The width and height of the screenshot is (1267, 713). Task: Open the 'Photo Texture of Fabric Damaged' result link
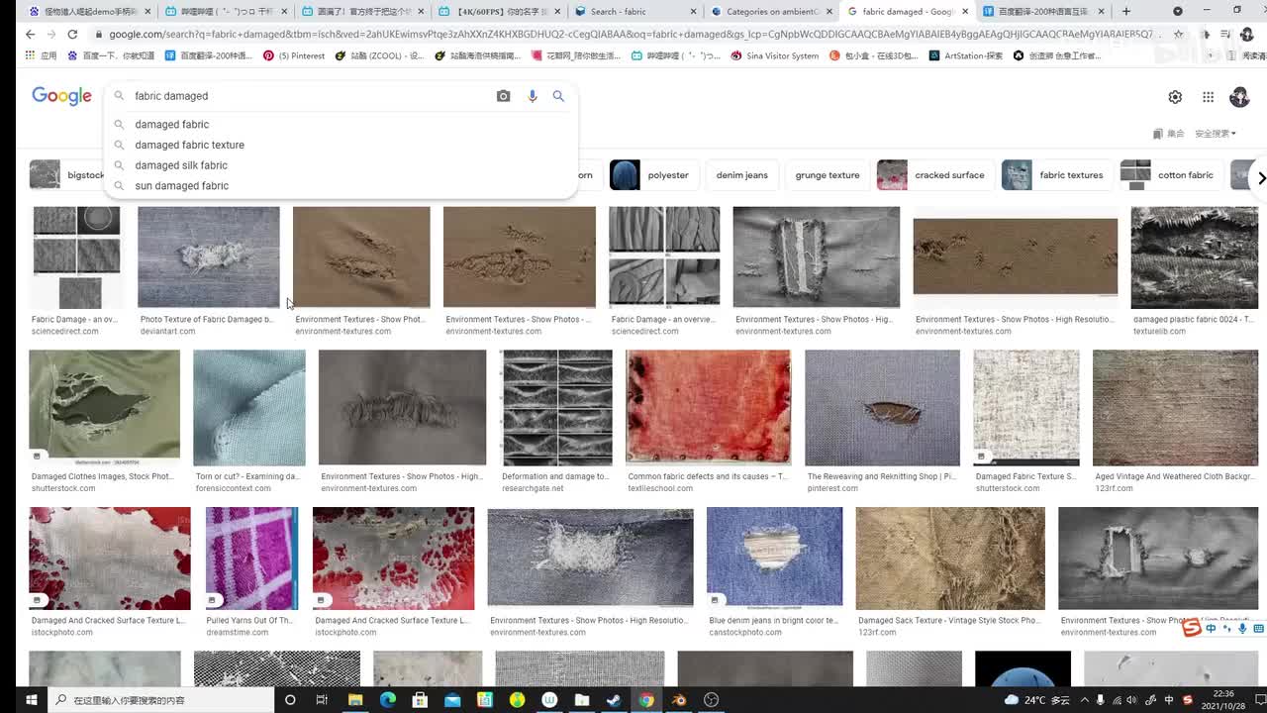207,320
